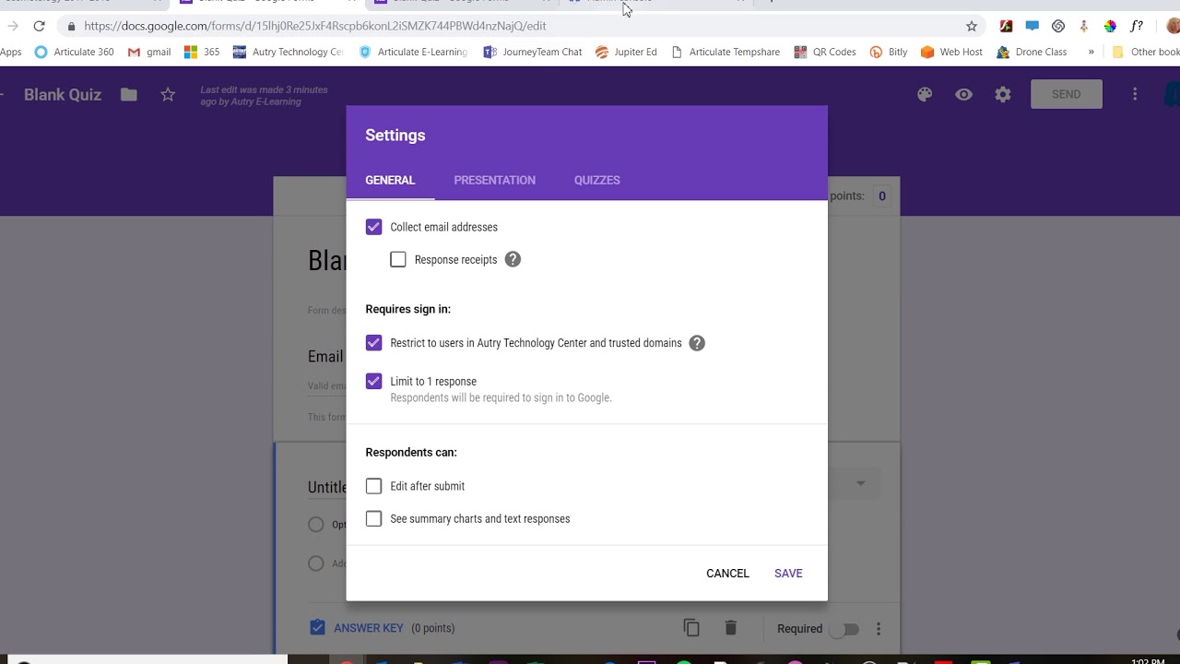The height and width of the screenshot is (664, 1180).
Task: Switch to the Presentation tab
Action: [x=494, y=180]
